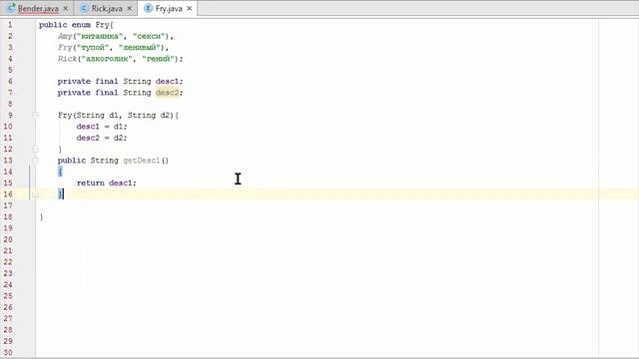Close the Bender.java tab
Image resolution: width=639 pixels, height=359 pixels.
[66, 8]
